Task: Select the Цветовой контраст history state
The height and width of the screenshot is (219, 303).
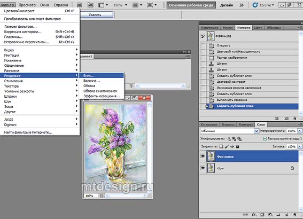Action: click(249, 82)
